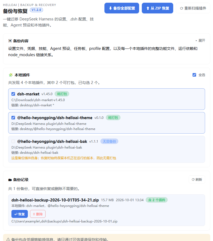Click path D:\DeepSeek Harness plugin\dsh-helloai-bak
The image size is (213, 241).
(x=47, y=147)
